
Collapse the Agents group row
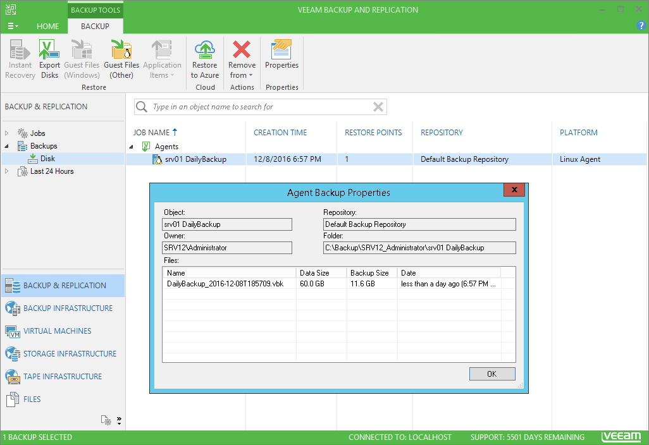click(x=131, y=147)
